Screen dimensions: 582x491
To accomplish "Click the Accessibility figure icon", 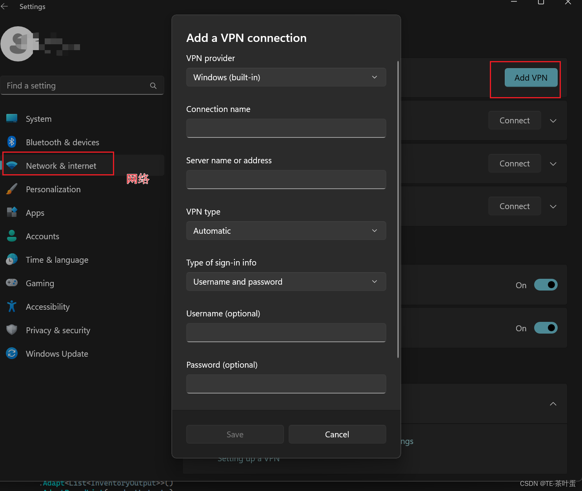I will click(x=12, y=306).
